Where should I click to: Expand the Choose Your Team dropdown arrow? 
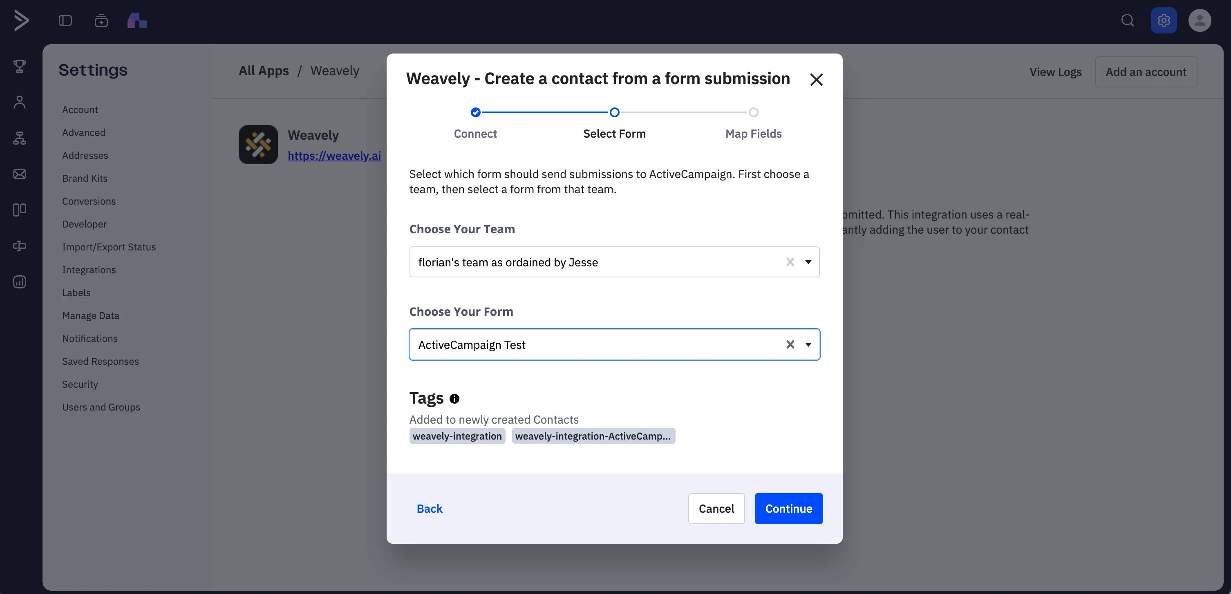tap(808, 262)
